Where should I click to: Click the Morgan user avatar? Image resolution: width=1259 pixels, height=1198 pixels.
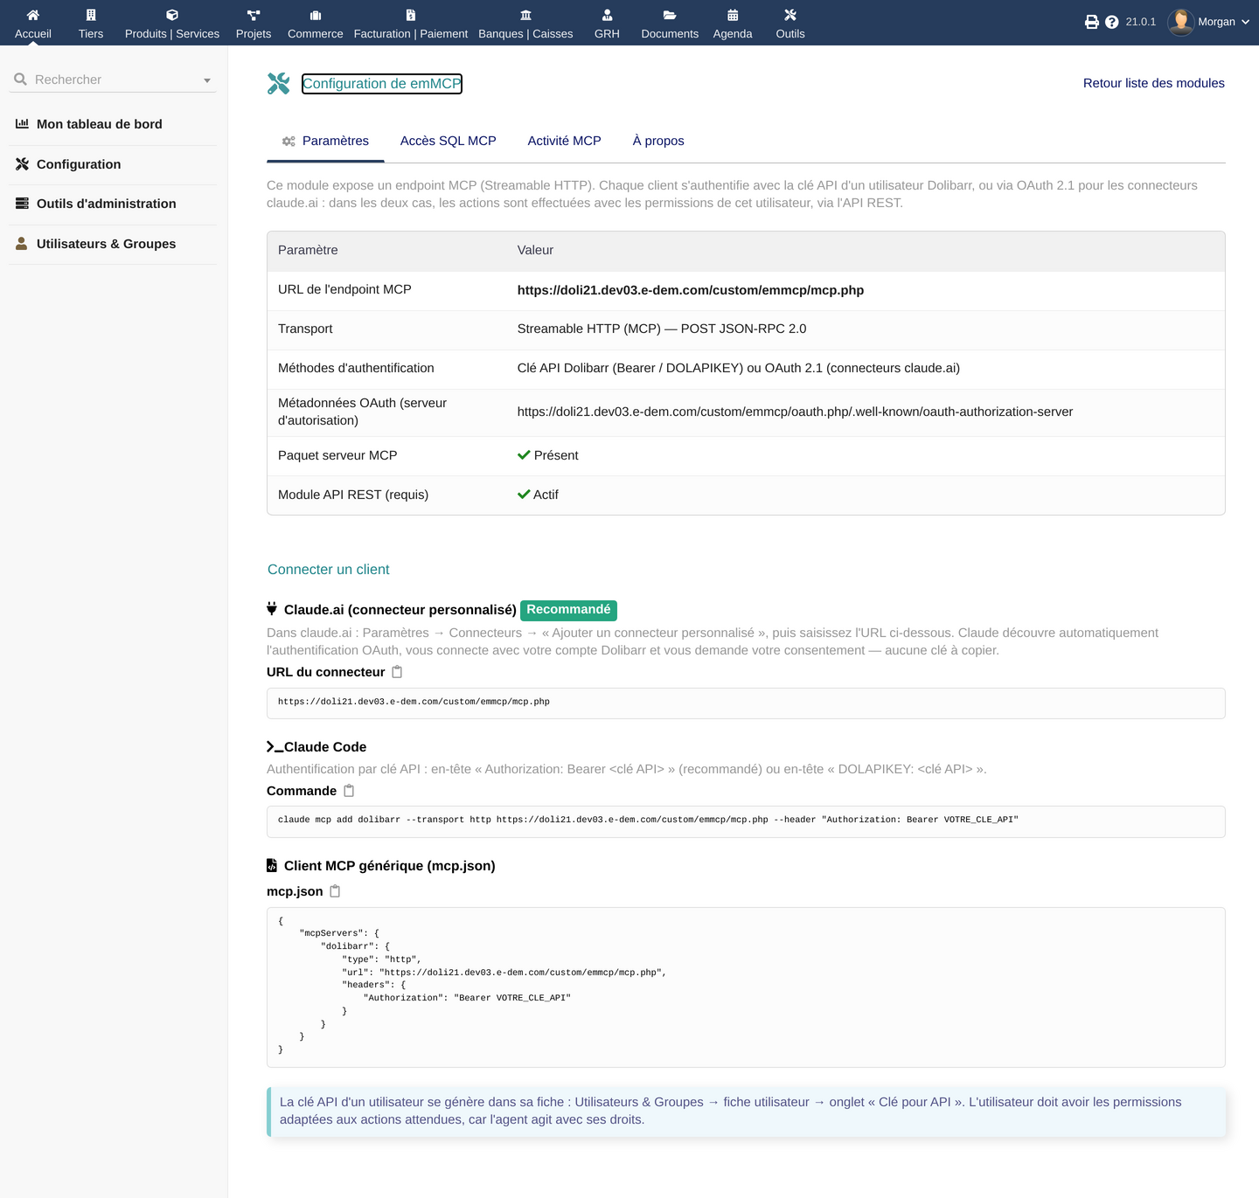(x=1181, y=22)
